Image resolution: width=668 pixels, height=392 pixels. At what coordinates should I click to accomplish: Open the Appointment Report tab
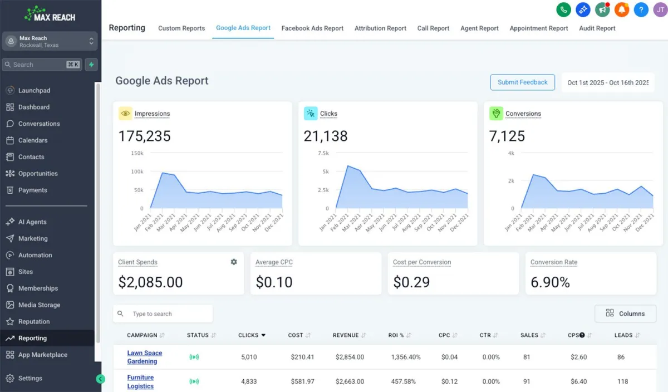point(539,28)
